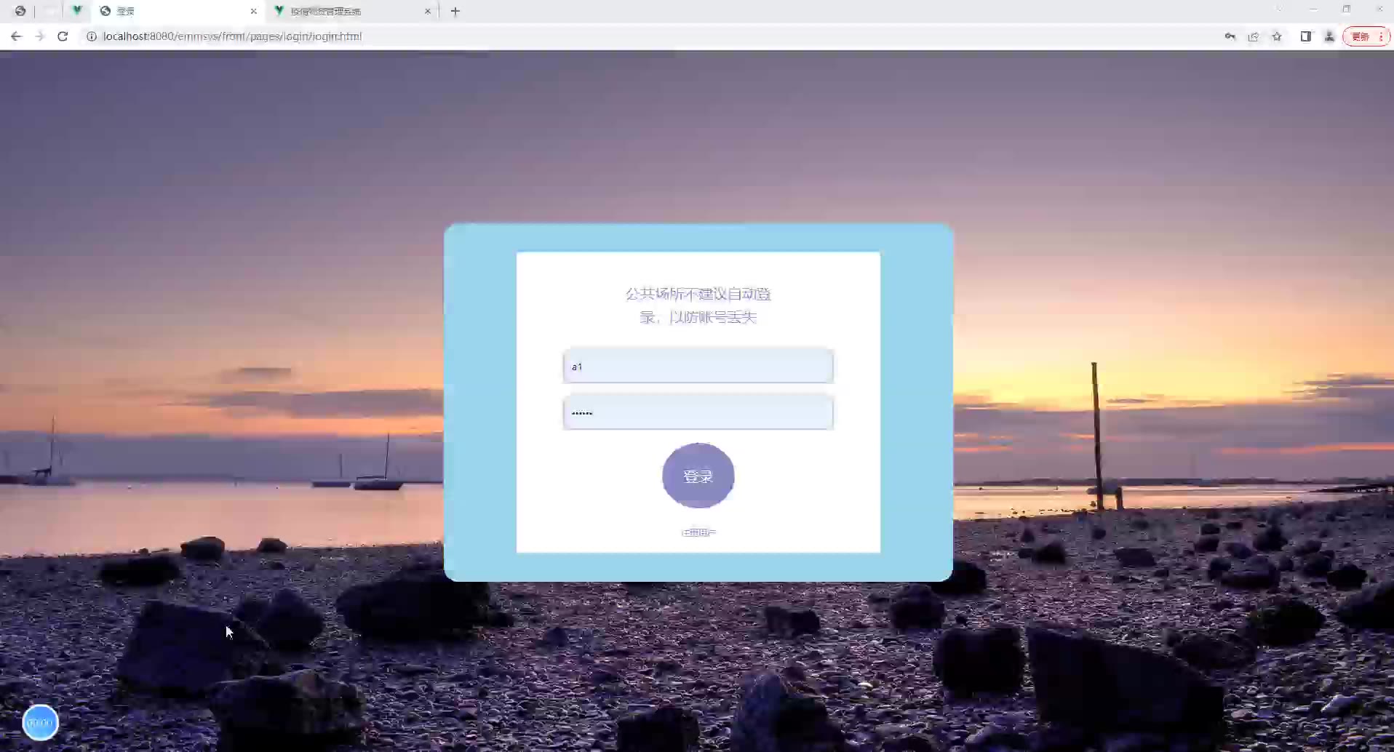Viewport: 1394px width, 752px height.
Task: Click the red 更新 update button
Action: 1366,36
